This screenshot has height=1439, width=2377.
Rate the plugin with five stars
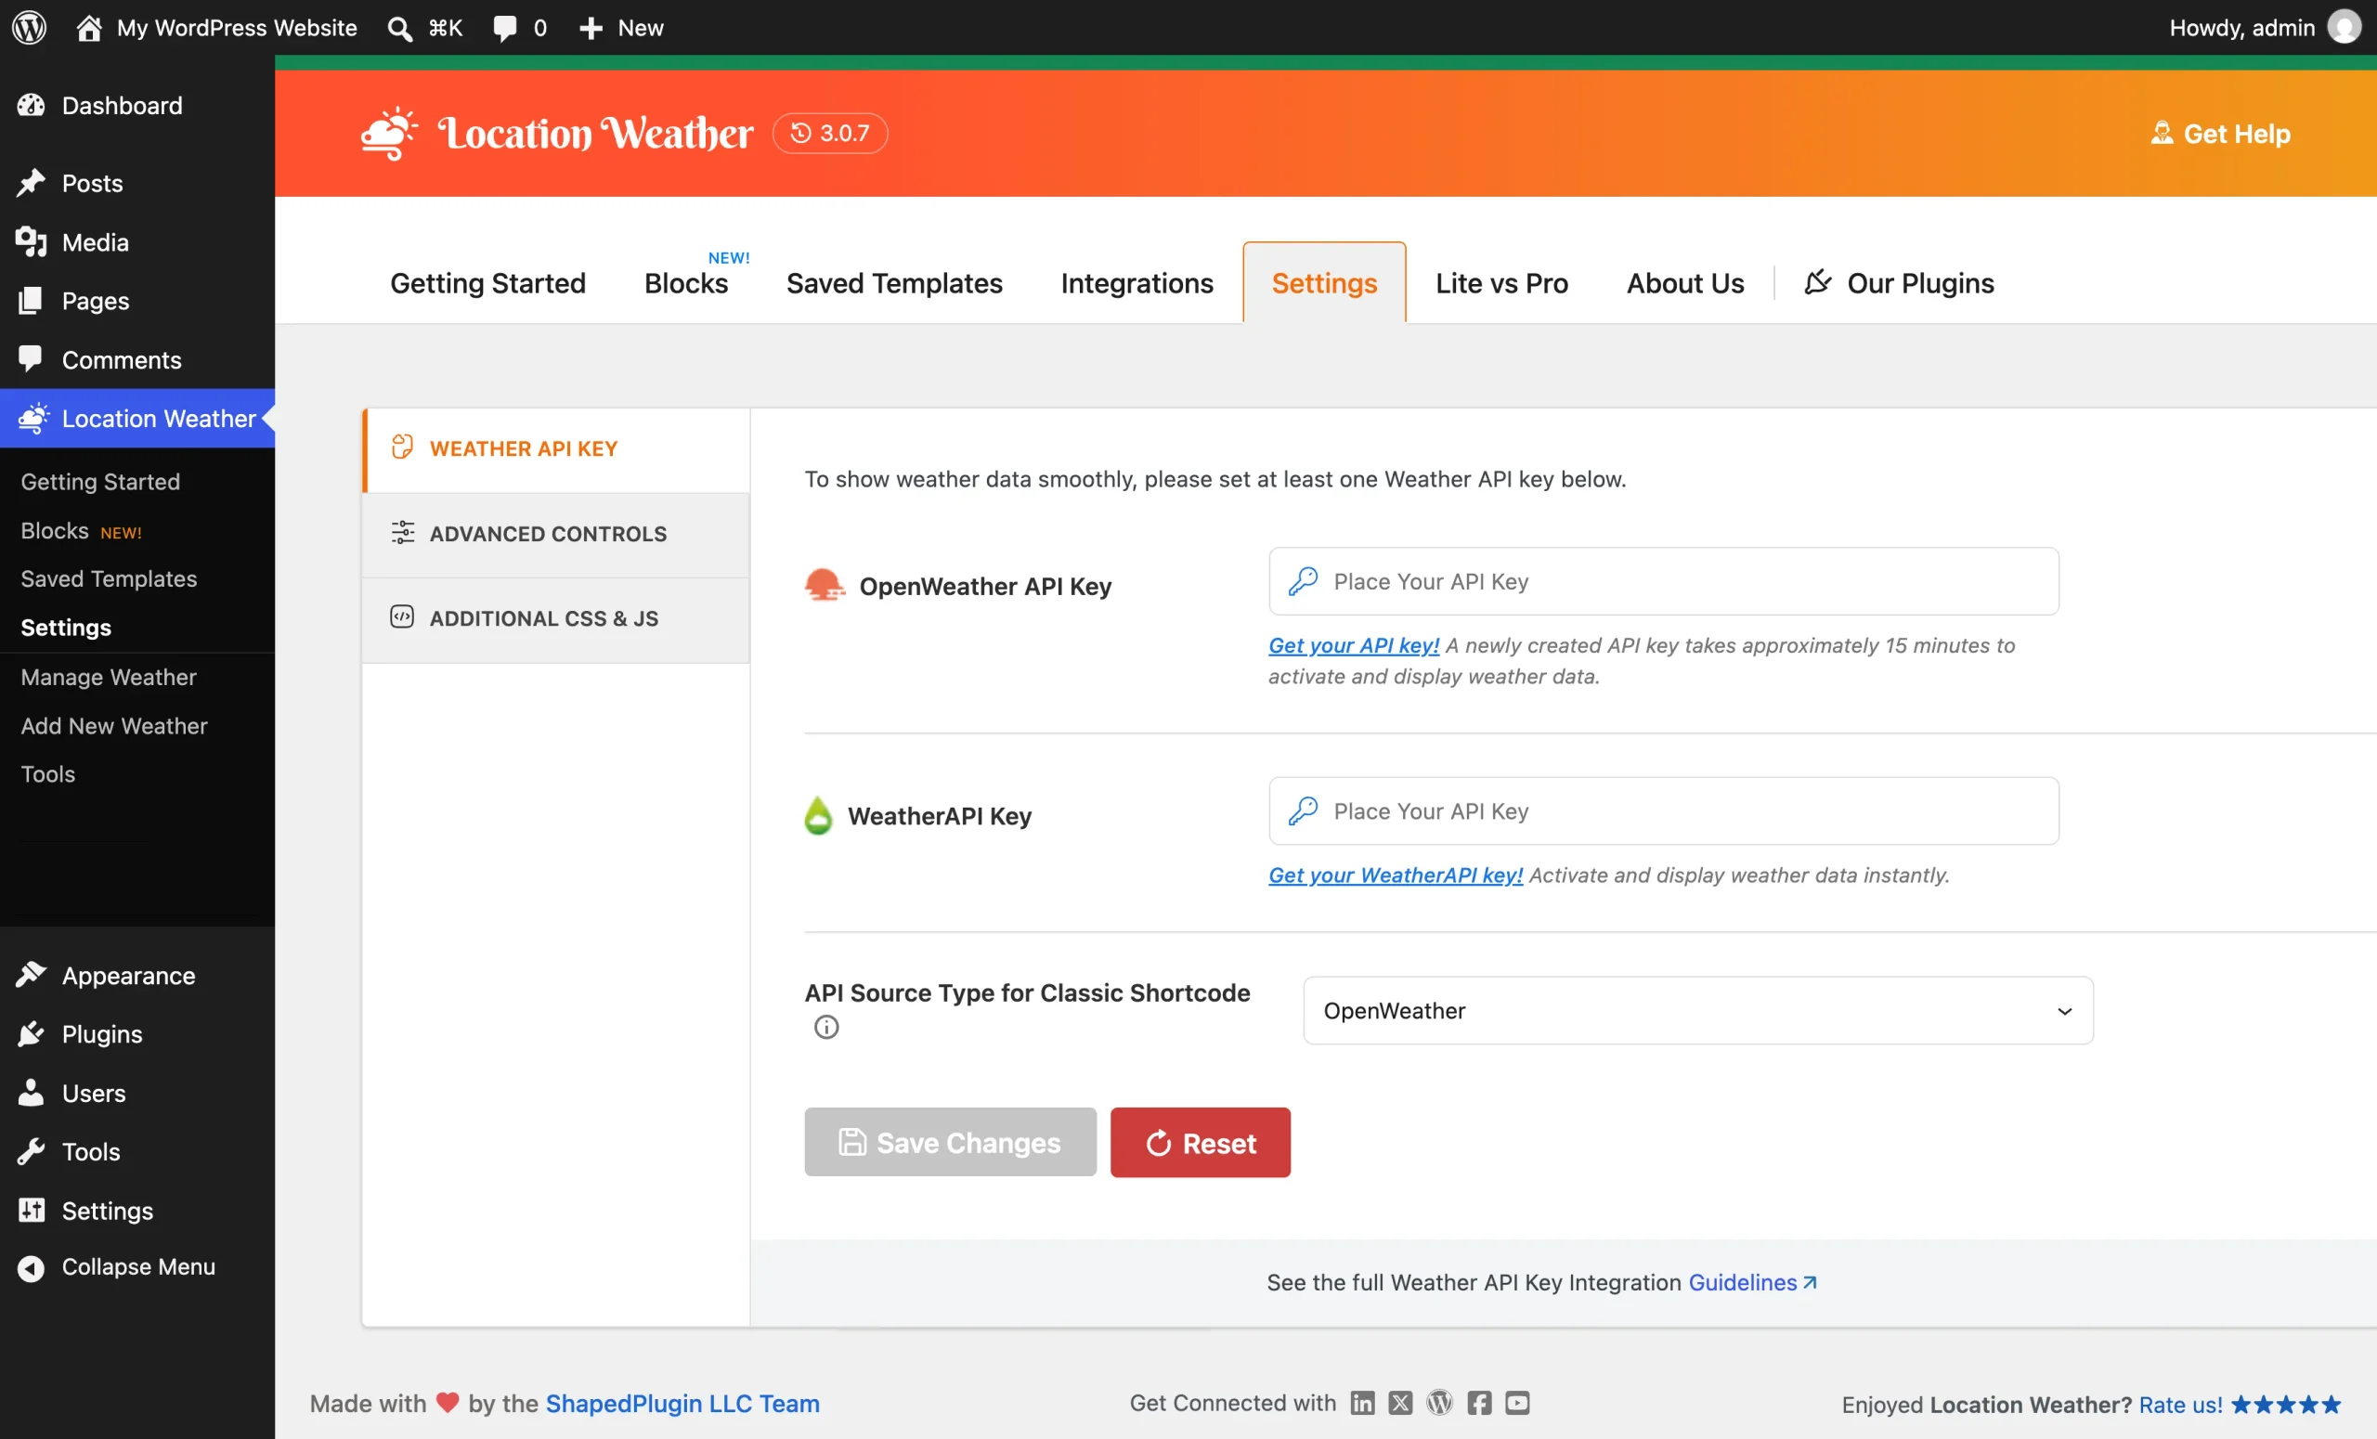2284,1404
